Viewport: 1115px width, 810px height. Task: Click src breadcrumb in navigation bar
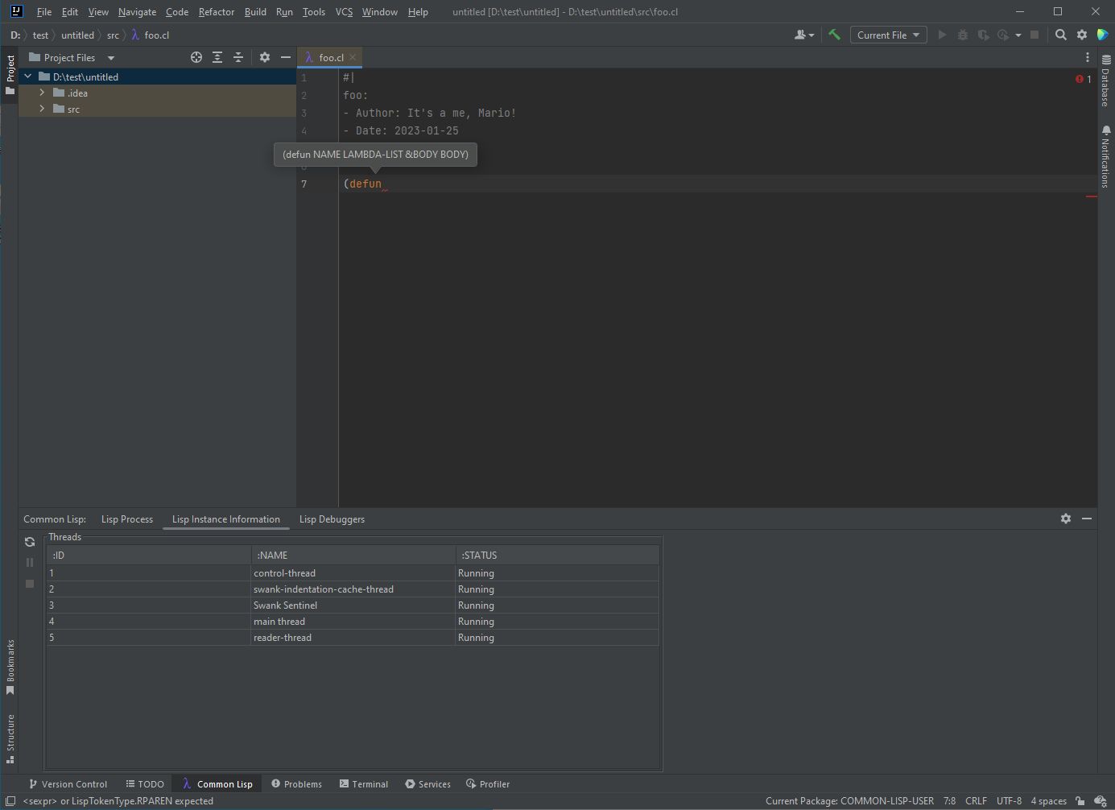pos(113,35)
